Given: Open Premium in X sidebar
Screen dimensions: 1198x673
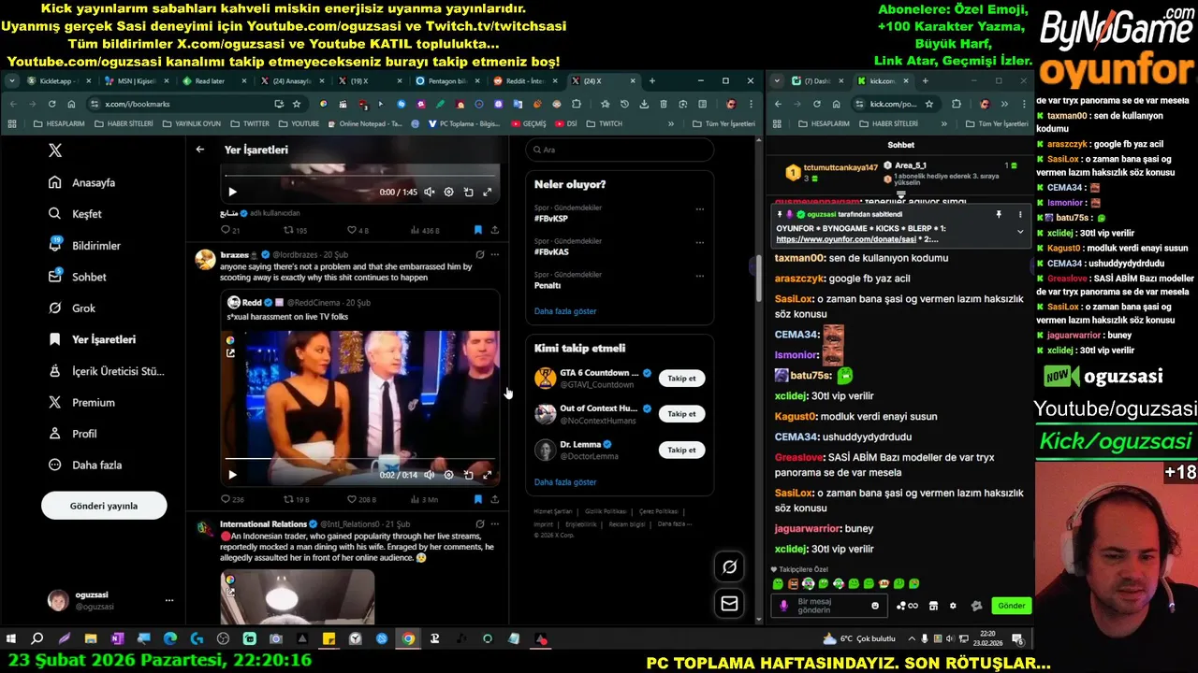Looking at the screenshot, I should pos(81,402).
